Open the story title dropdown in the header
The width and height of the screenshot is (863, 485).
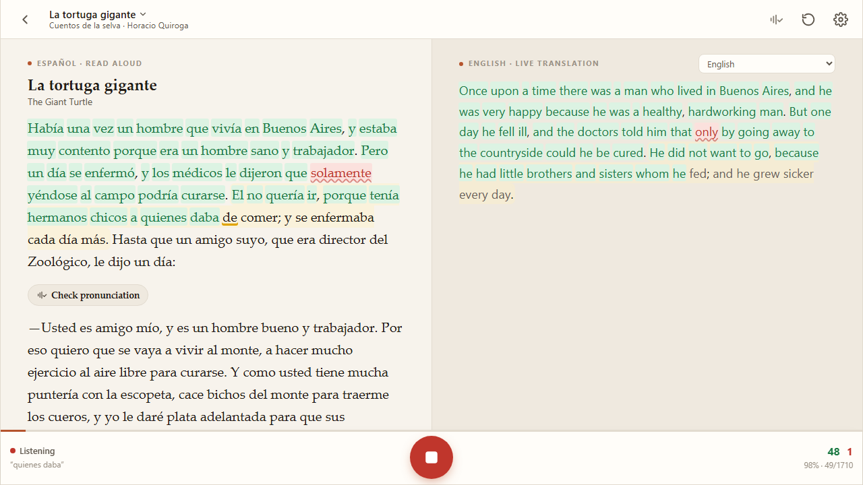98,14
